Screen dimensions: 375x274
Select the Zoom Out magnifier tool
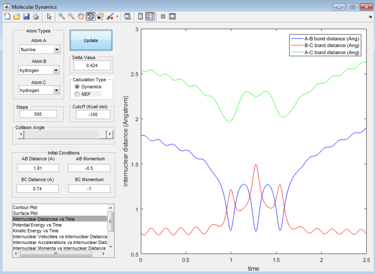point(71,16)
